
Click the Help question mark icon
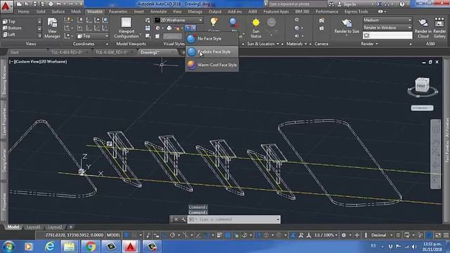(402, 4)
